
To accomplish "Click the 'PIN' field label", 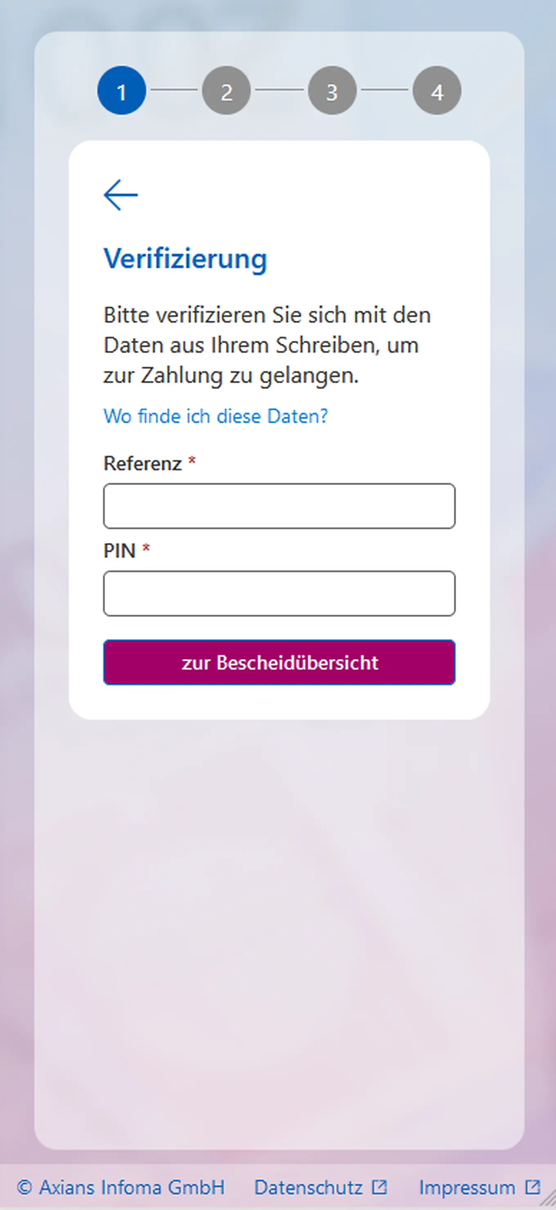I will click(119, 551).
